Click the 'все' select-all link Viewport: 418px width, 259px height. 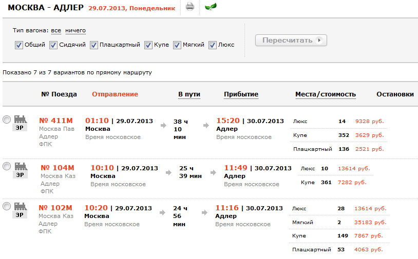point(56,30)
